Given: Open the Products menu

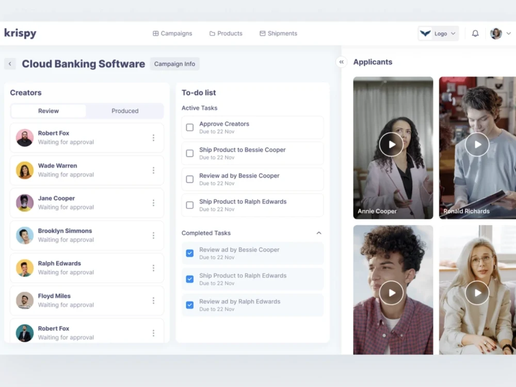Looking at the screenshot, I should click(x=226, y=33).
